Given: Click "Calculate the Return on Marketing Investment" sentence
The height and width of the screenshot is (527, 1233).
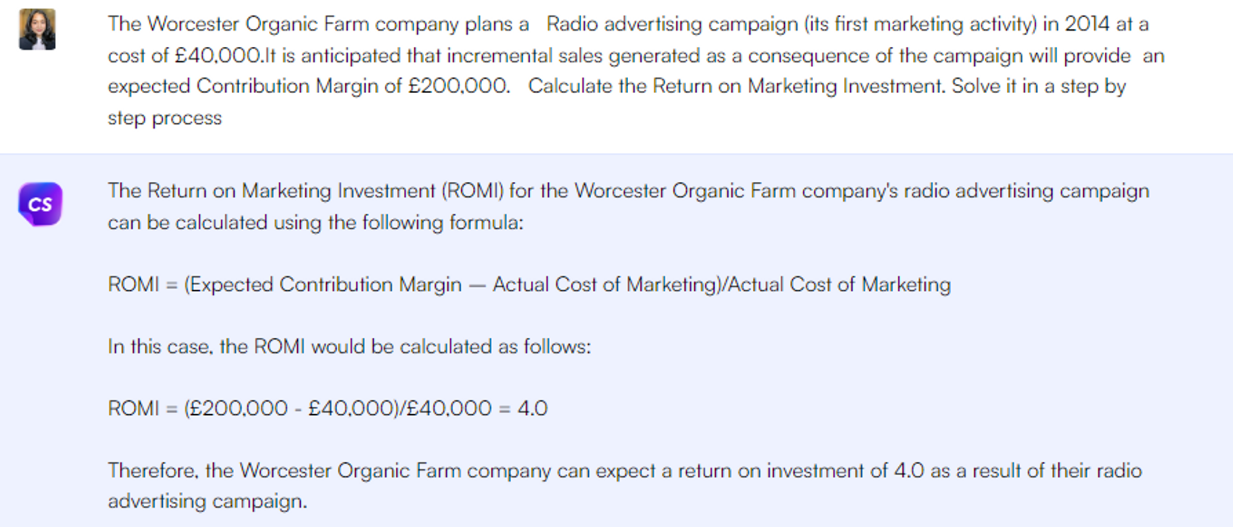Looking at the screenshot, I should tap(736, 86).
